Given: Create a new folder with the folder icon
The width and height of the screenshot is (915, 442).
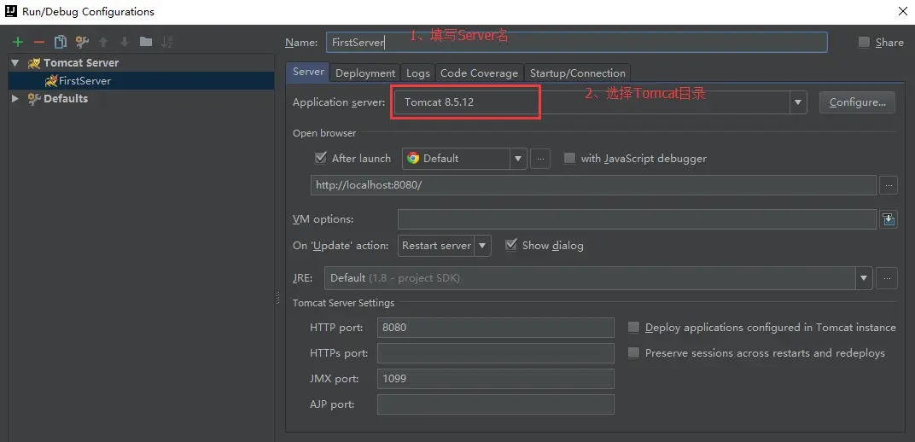Looking at the screenshot, I should 146,42.
